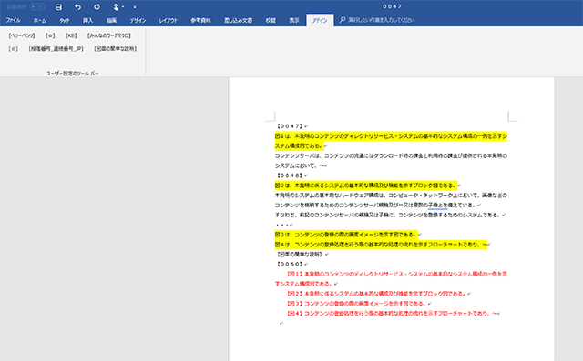Viewport: 583px width, 361px height.
Task: Click the Save icon in quick access toolbar
Action: 58,6
